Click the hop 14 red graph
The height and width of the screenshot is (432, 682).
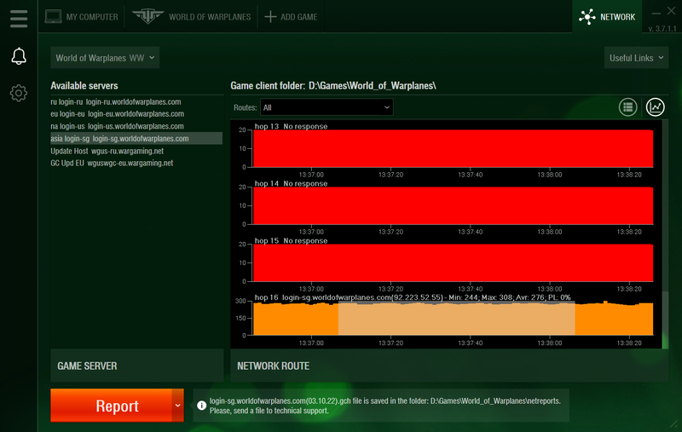[x=453, y=205]
